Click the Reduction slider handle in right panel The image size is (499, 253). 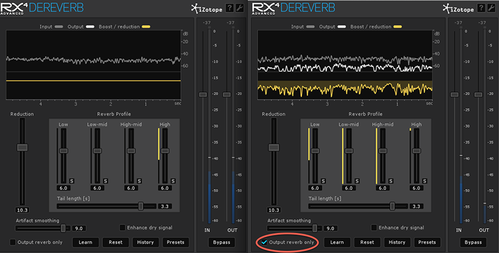coord(273,147)
